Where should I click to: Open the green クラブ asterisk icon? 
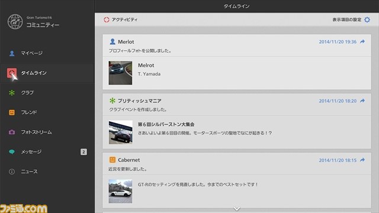point(12,93)
